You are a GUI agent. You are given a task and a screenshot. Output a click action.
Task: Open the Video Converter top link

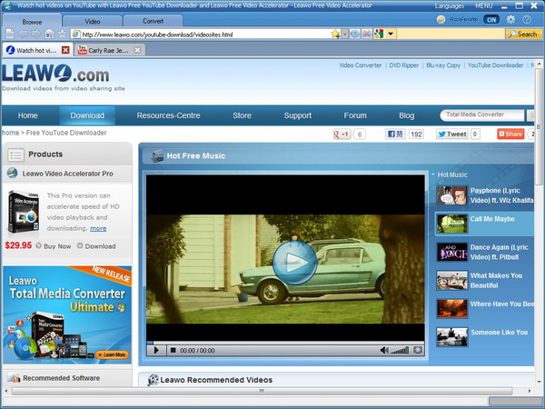point(360,65)
